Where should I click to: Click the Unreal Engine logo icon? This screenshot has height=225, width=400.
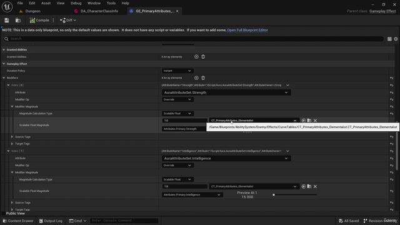pos(7,7)
